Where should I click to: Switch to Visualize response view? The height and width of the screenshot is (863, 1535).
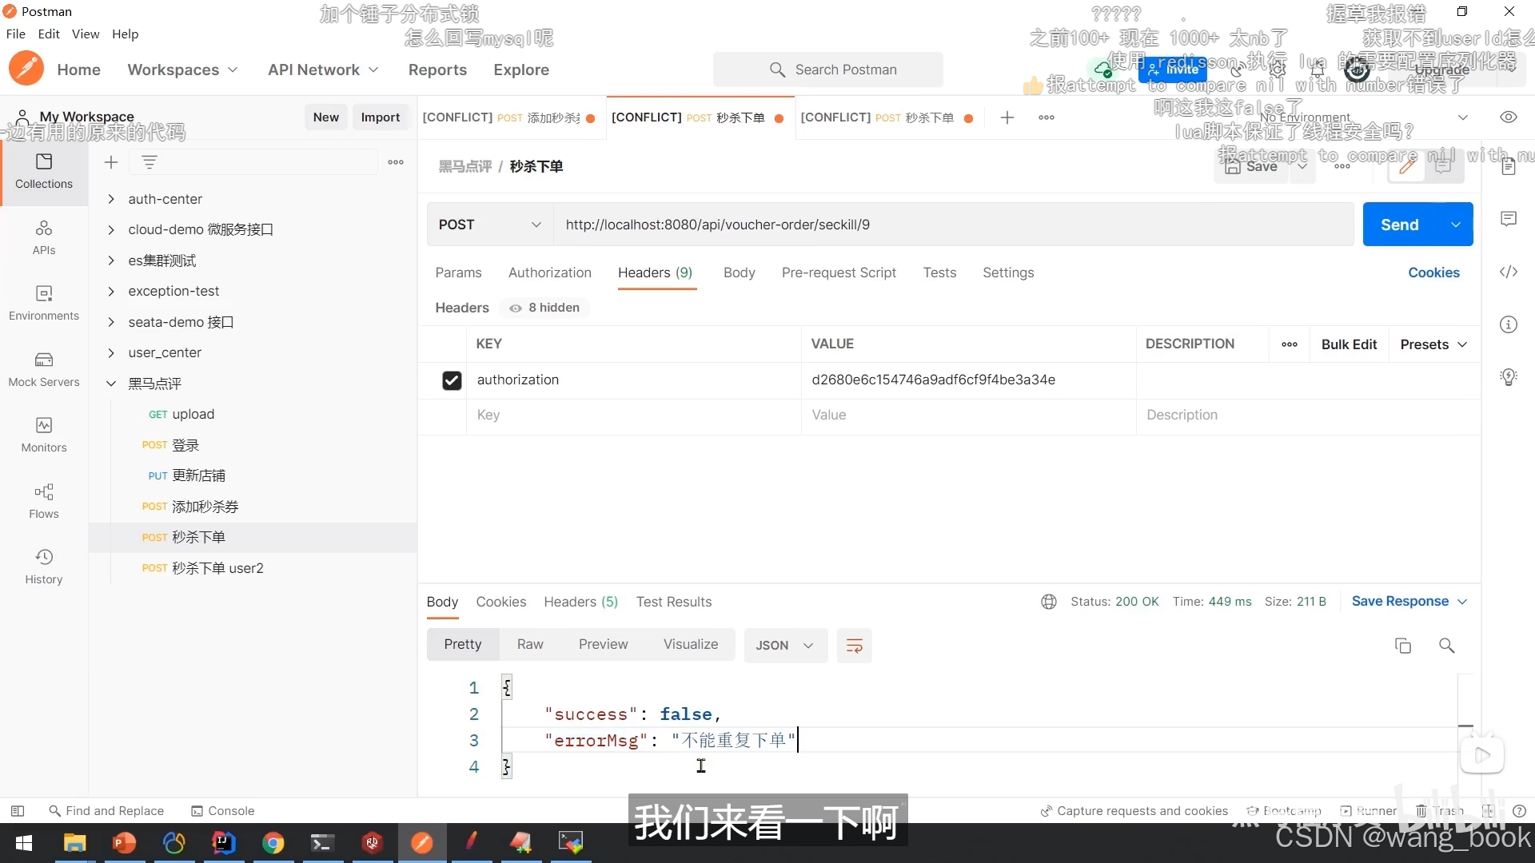click(x=690, y=644)
